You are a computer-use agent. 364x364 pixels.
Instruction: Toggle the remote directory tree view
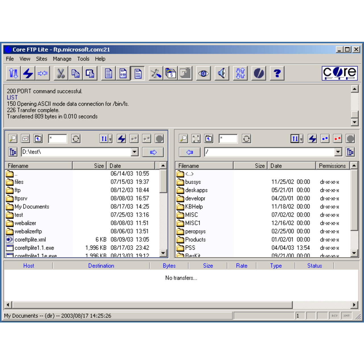350,152
